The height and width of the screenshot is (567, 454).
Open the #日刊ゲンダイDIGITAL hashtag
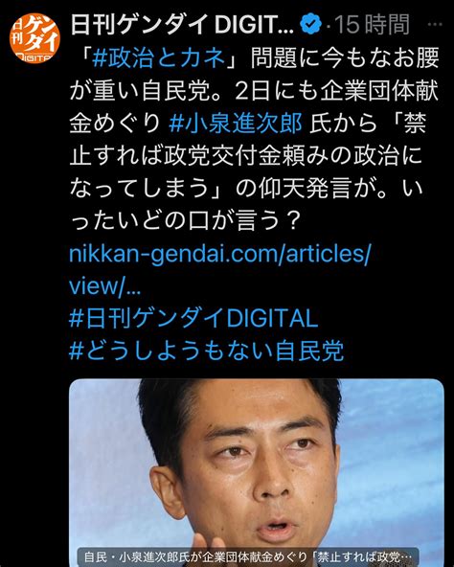pyautogui.click(x=193, y=318)
